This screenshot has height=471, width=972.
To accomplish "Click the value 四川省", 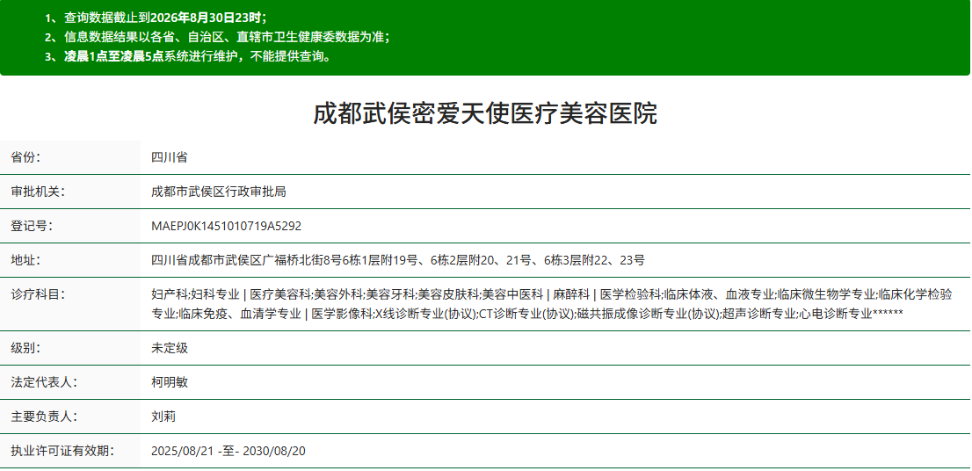I will click(170, 157).
